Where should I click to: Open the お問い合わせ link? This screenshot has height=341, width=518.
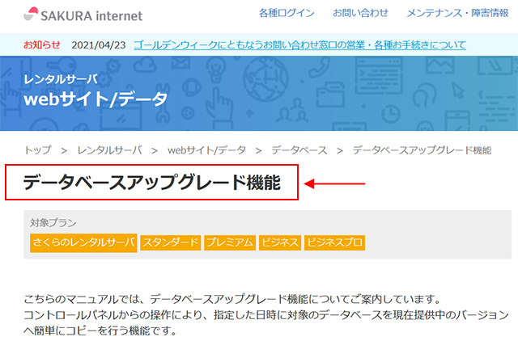(360, 13)
